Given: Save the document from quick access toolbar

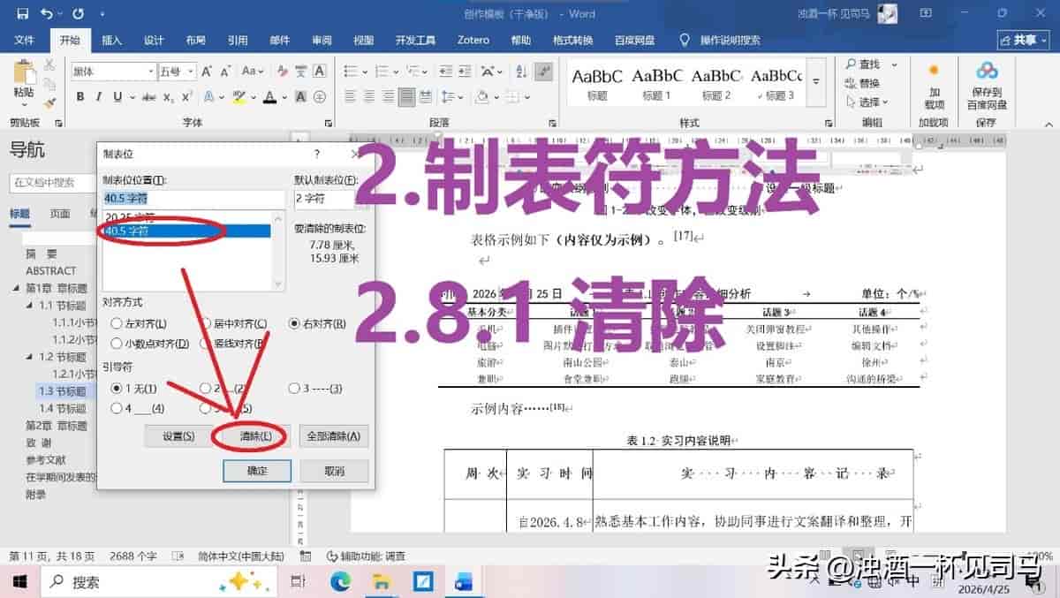Looking at the screenshot, I should point(22,14).
